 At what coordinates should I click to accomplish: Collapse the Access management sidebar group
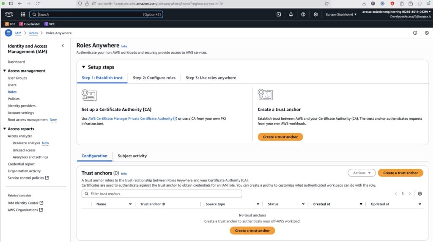tap(5, 71)
